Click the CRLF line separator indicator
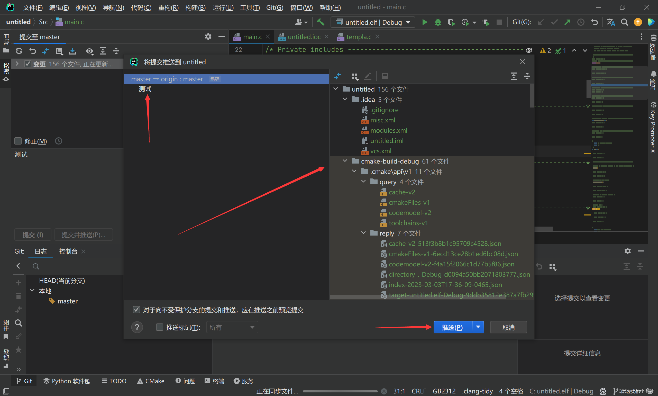The width and height of the screenshot is (658, 396). click(x=419, y=391)
